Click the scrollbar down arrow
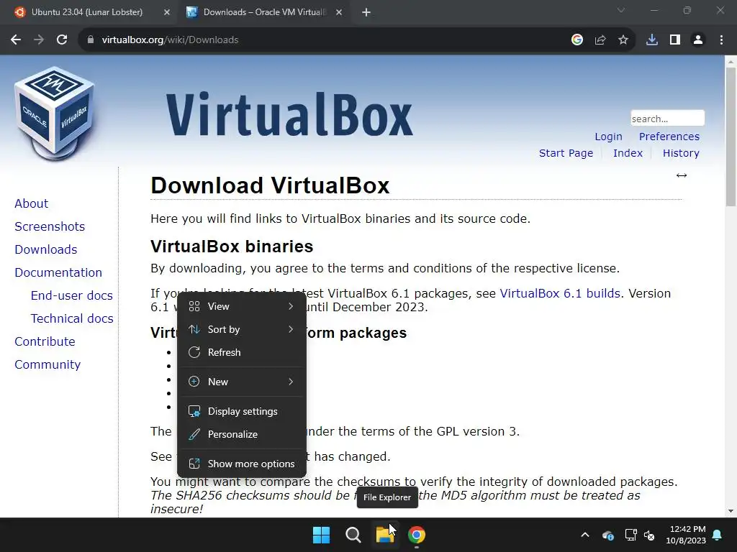The width and height of the screenshot is (737, 552). 731,511
